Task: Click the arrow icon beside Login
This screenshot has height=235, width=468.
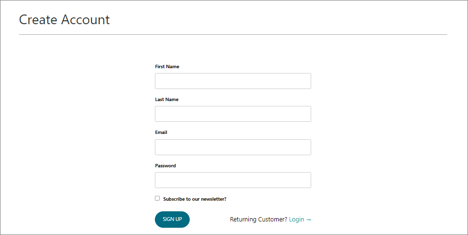Action: 309,220
